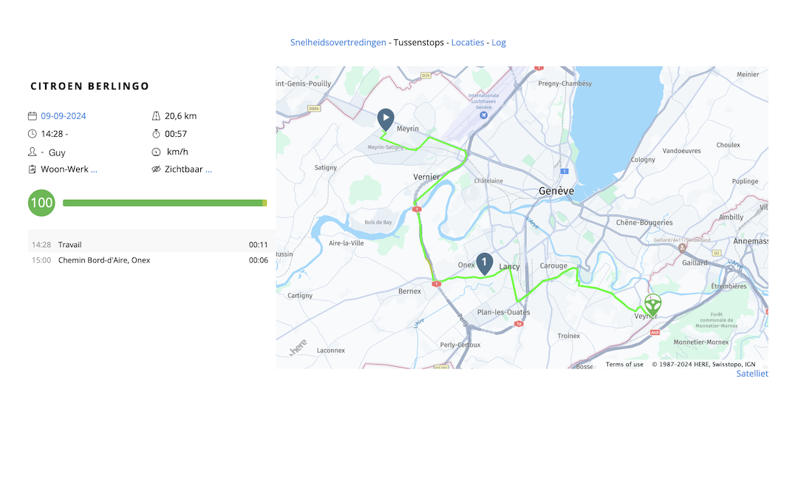
Task: Click the Genève label on the map
Action: coord(556,191)
